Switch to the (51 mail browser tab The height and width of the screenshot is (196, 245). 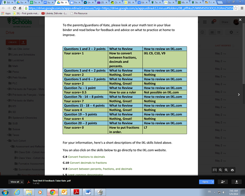coord(102,2)
